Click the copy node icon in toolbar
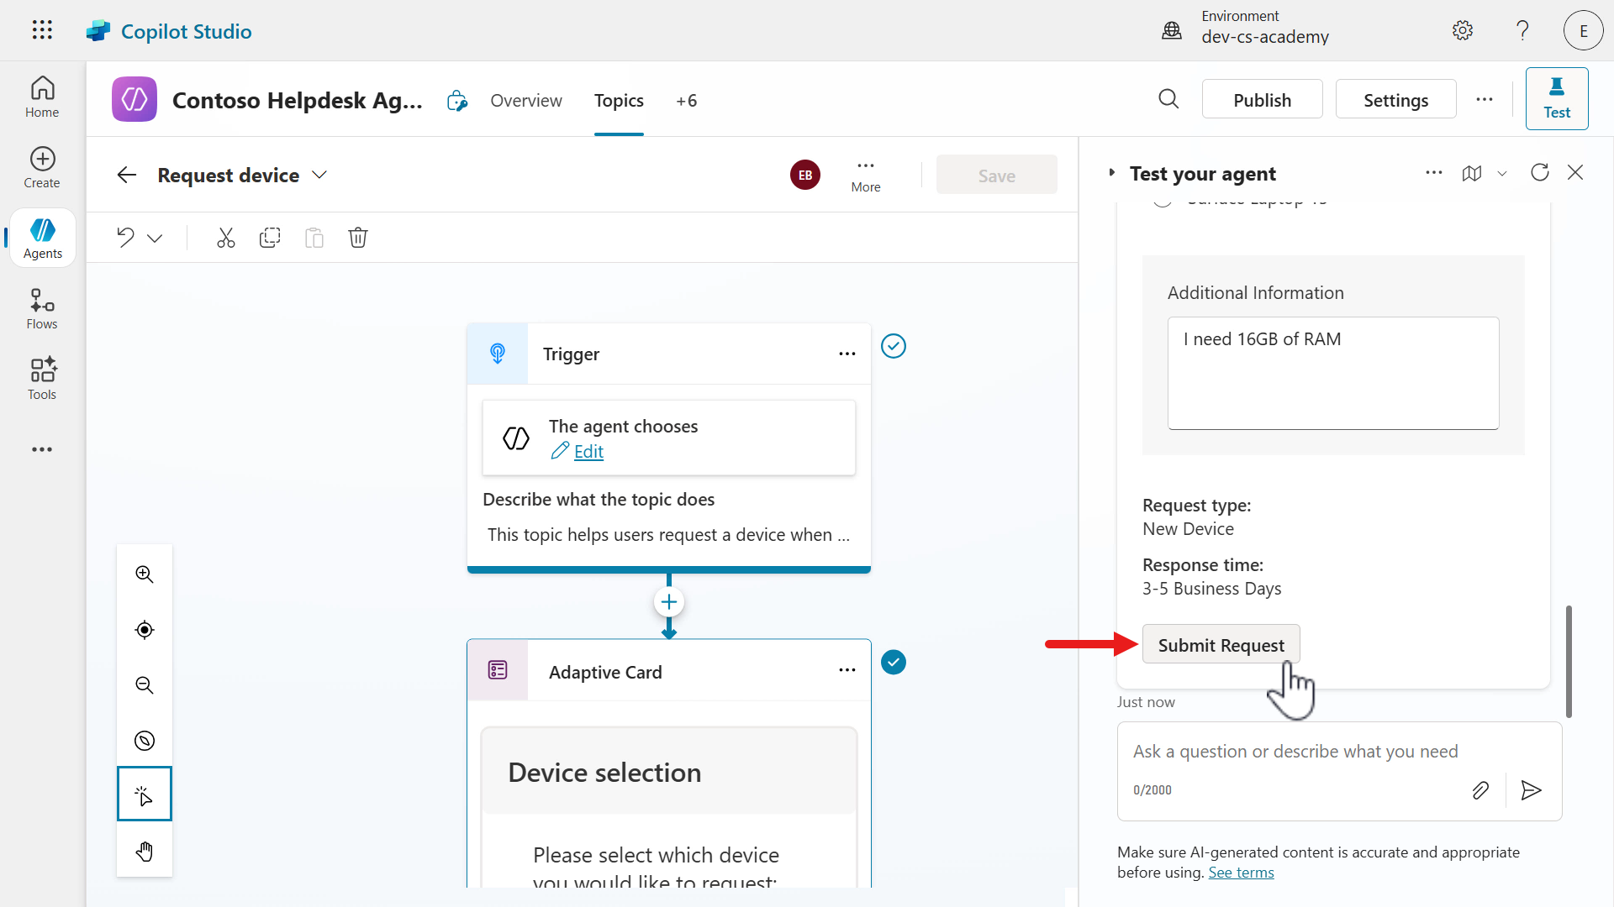The image size is (1614, 907). tap(270, 238)
